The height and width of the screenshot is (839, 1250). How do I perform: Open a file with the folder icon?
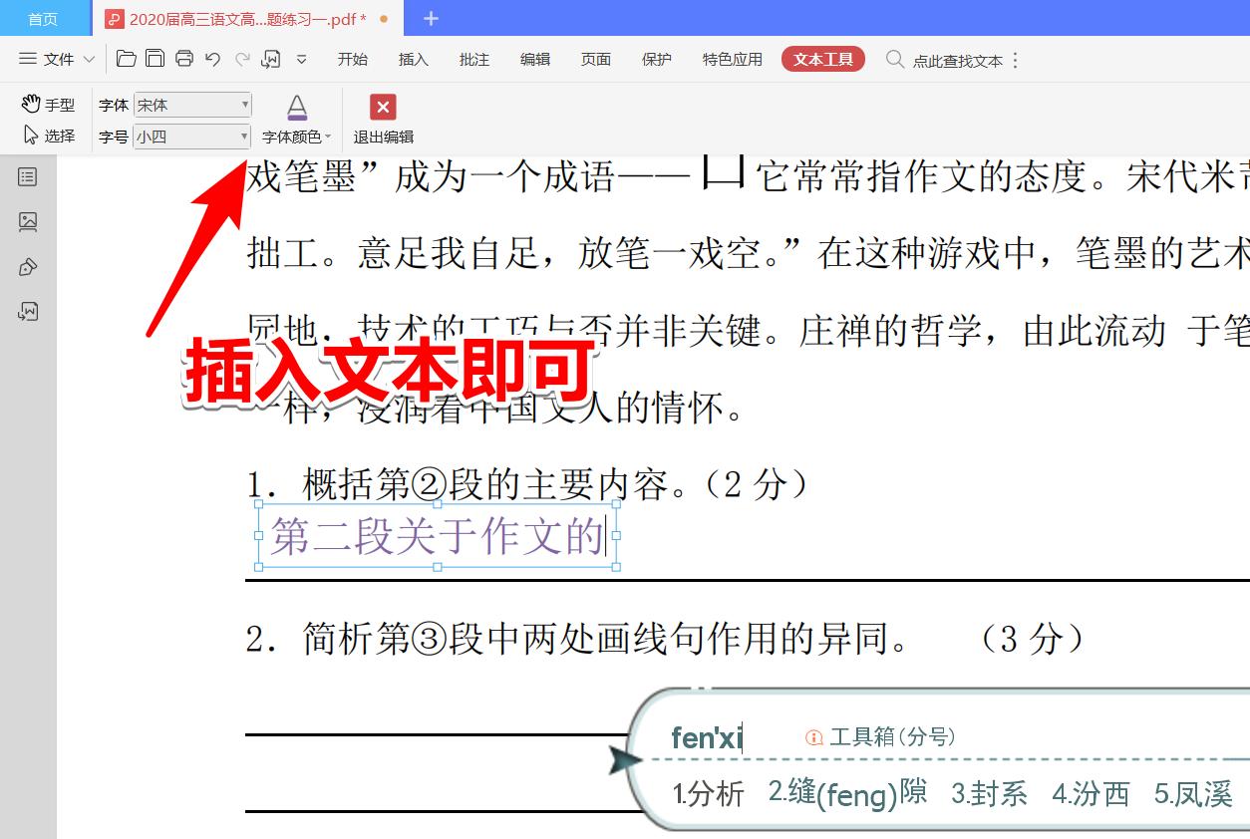click(x=125, y=59)
